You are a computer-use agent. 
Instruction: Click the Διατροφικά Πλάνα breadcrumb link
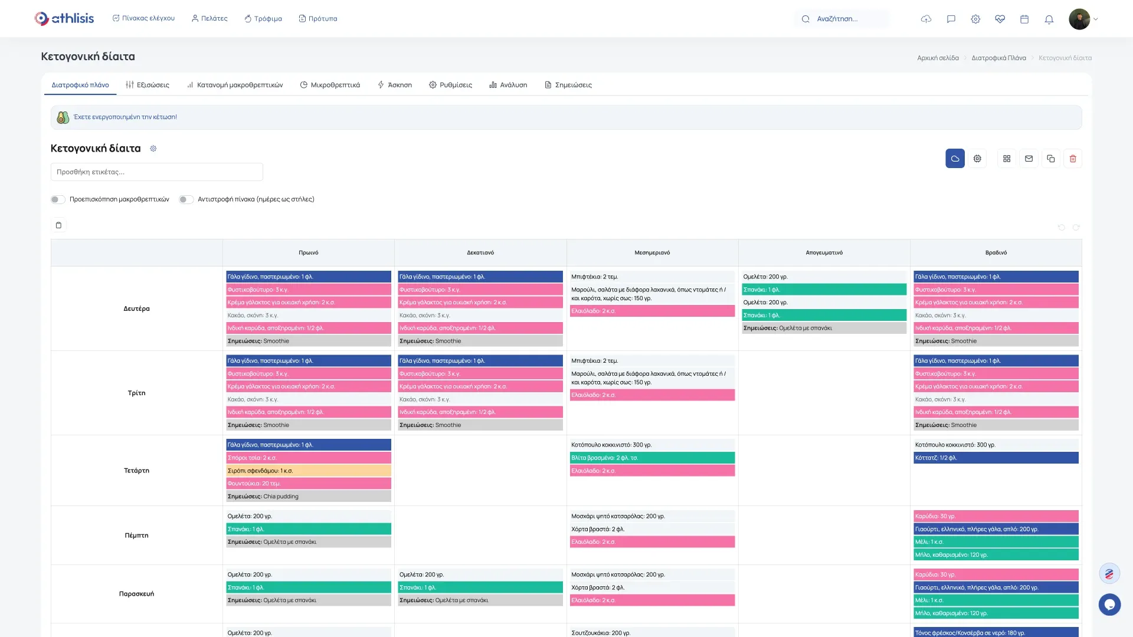tap(998, 58)
